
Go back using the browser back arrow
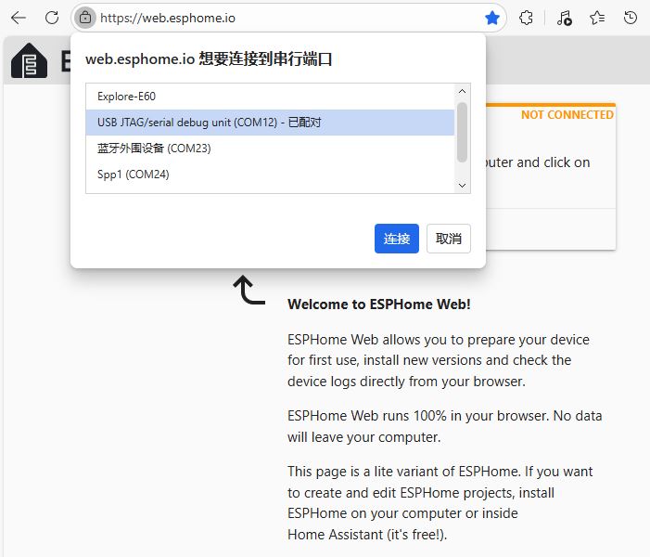[x=19, y=18]
